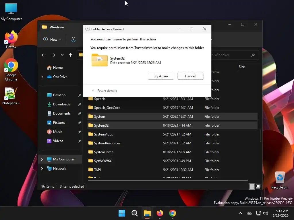Select the System32 folder in file list
The image size is (294, 220).
pyautogui.click(x=172, y=125)
